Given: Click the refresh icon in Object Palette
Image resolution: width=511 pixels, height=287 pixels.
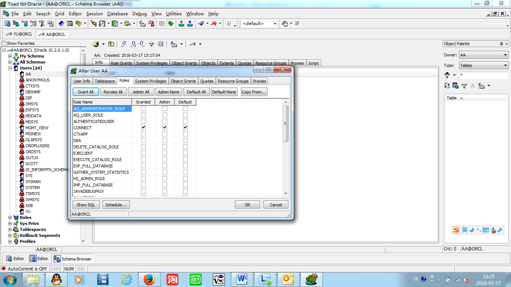Looking at the screenshot, I should 447,86.
